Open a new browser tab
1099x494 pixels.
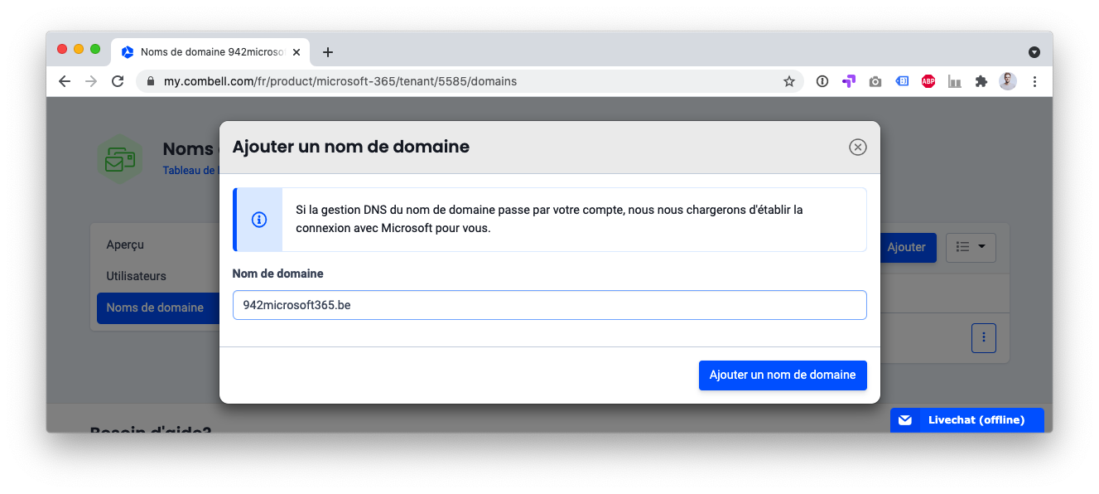pos(328,52)
